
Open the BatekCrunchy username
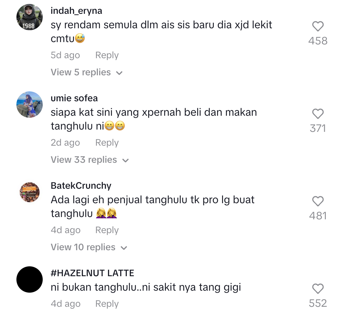coord(81,186)
